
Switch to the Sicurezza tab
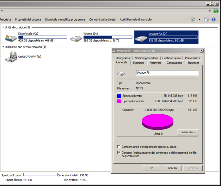(193, 63)
